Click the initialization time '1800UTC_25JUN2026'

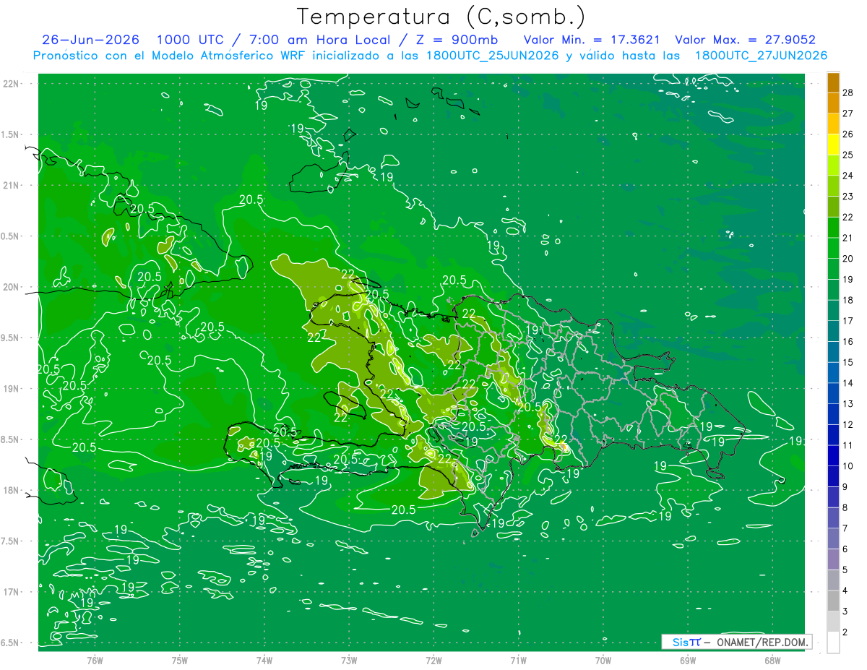[493, 56]
